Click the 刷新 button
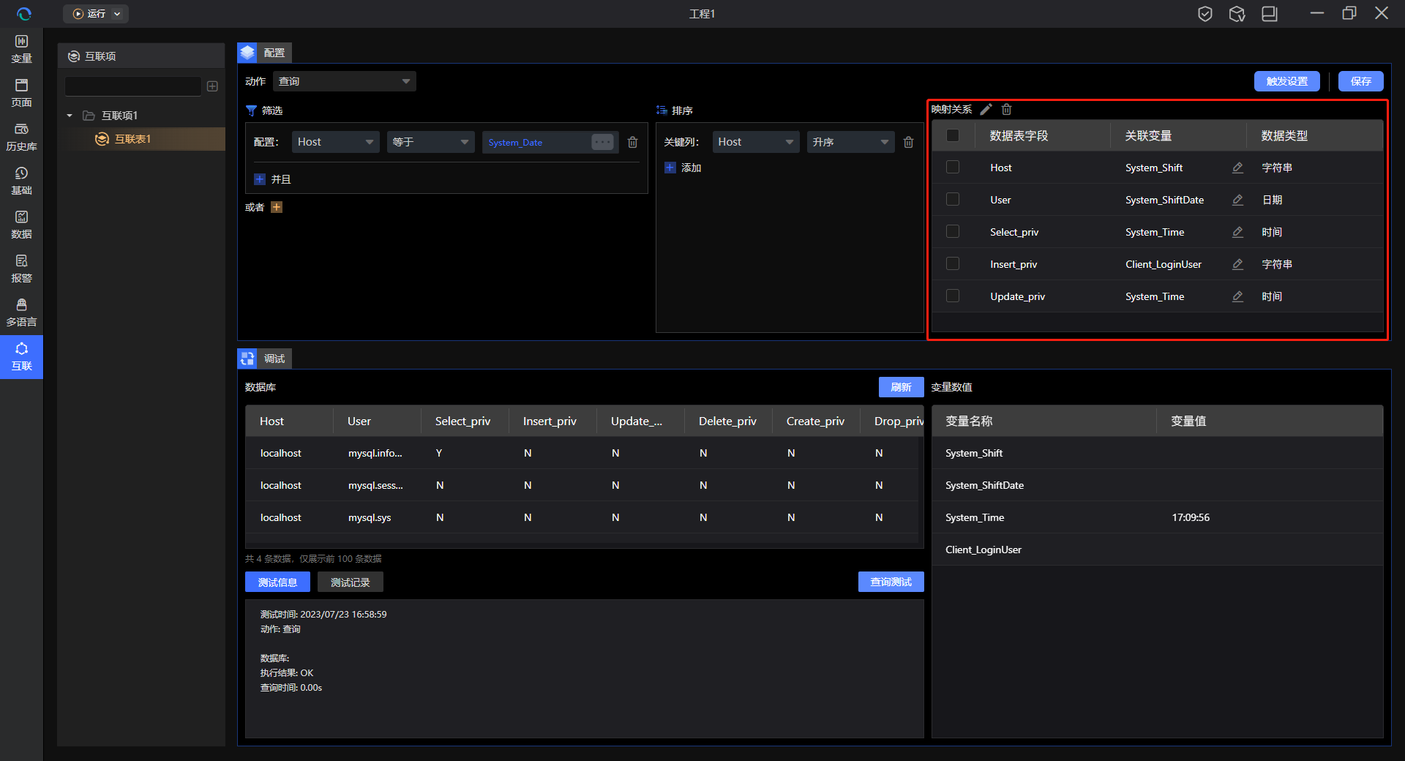Image resolution: width=1405 pixels, height=761 pixels. (x=901, y=387)
